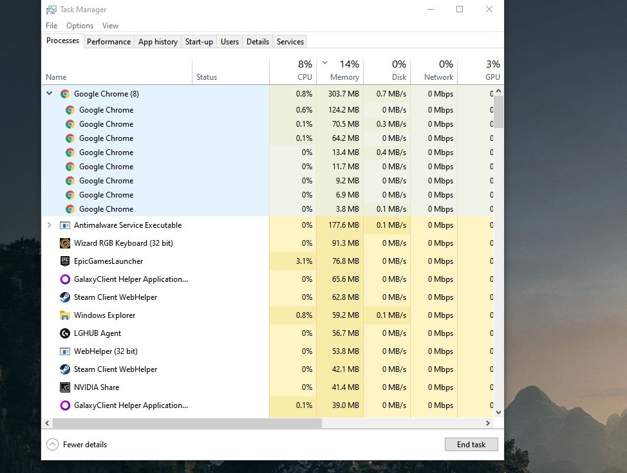This screenshot has height=473, width=627.
Task: Click Chrome icon in 9.2 MB row
Action: (70, 181)
